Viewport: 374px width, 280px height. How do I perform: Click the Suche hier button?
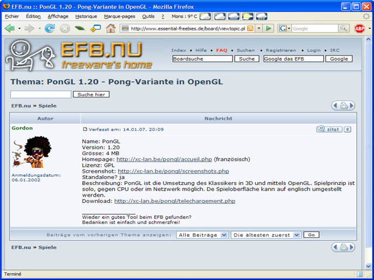91,94
